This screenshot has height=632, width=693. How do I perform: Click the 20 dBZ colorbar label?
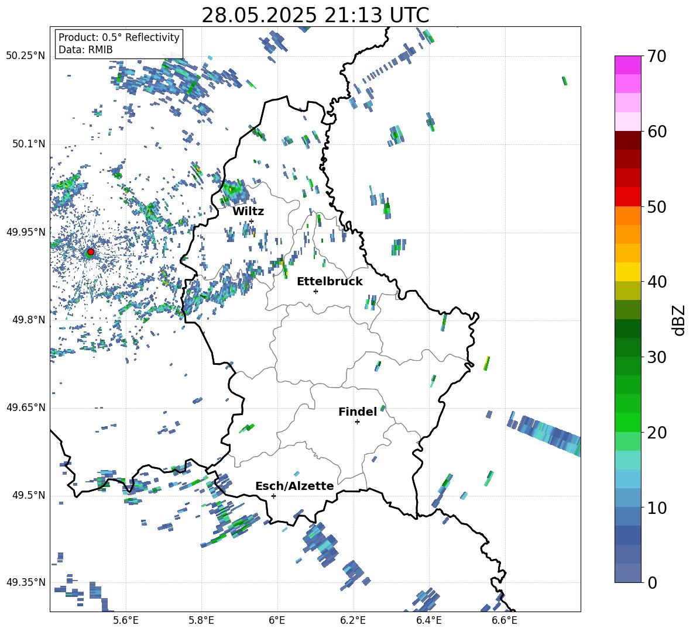pos(656,433)
